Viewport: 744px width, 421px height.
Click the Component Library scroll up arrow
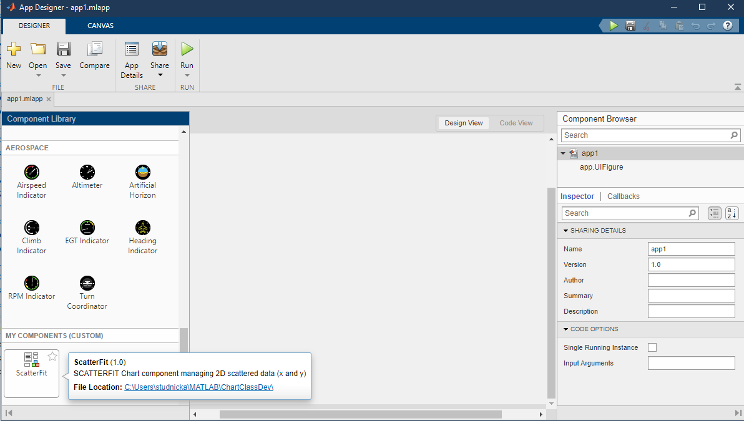[x=184, y=132]
